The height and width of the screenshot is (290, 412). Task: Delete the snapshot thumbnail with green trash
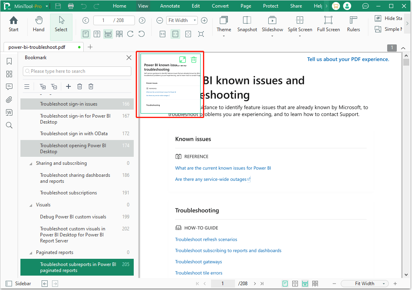[x=194, y=60]
